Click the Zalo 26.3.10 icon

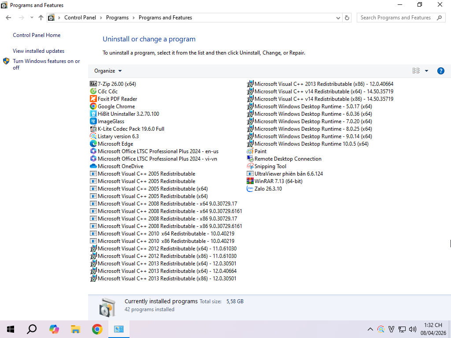[x=250, y=188]
